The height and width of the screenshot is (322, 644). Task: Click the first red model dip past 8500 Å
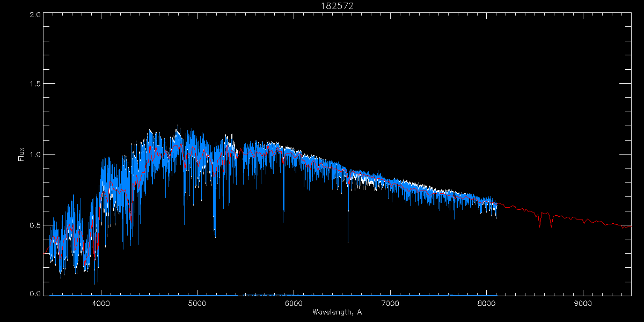540,224
